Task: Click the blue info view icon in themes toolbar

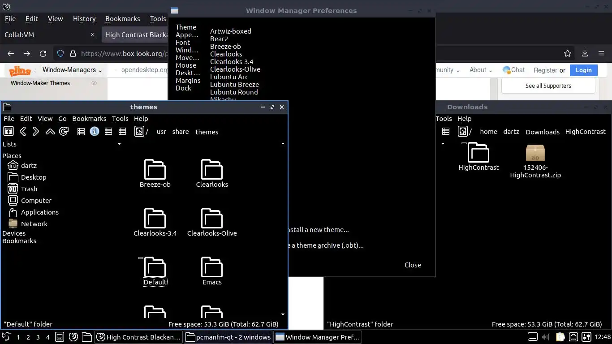Action: pyautogui.click(x=94, y=131)
